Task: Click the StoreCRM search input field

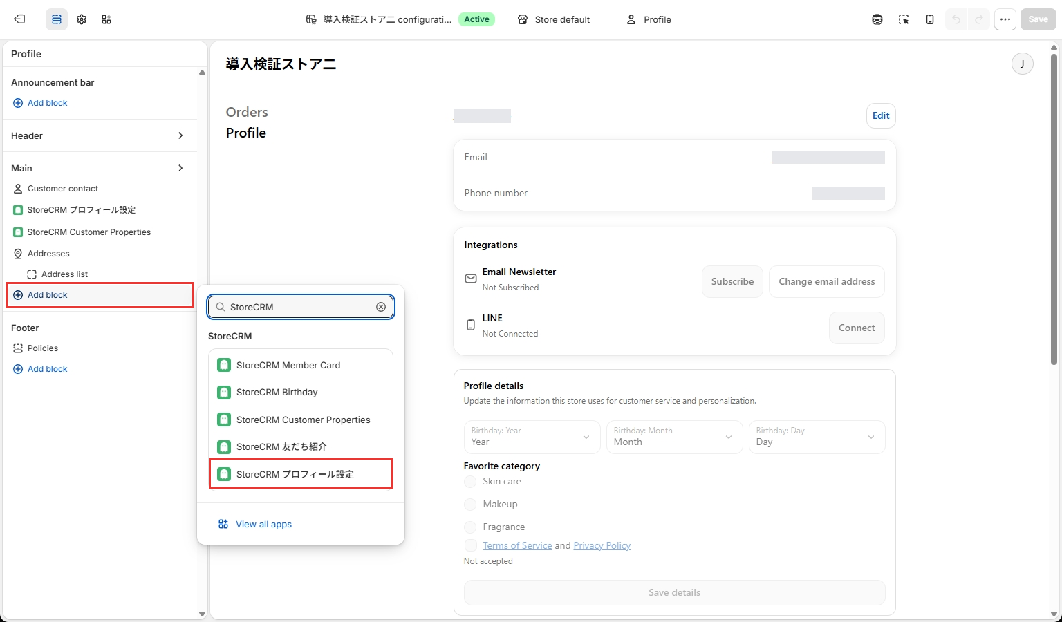Action: tap(301, 307)
